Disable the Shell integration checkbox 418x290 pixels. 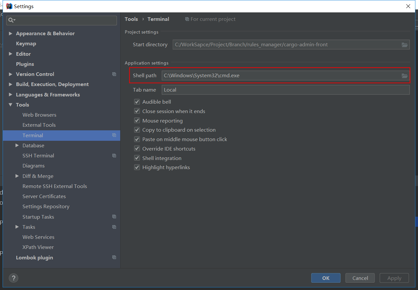[x=137, y=158]
